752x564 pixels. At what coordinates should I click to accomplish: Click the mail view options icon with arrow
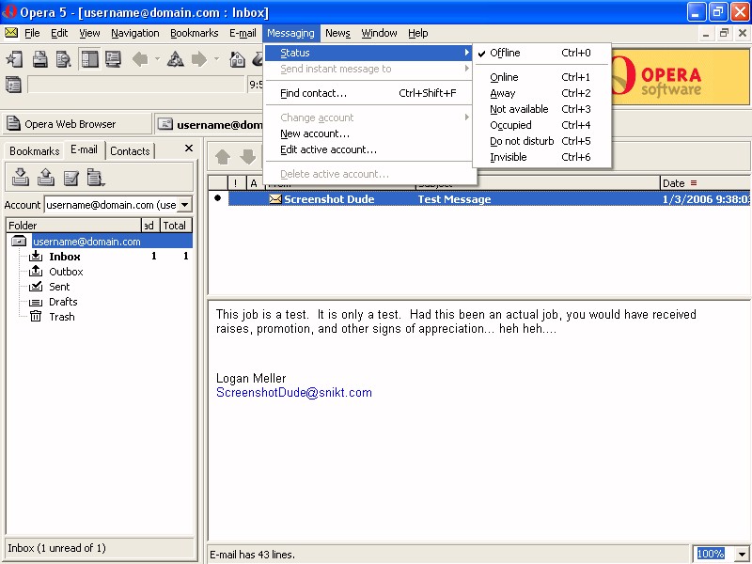pyautogui.click(x=96, y=178)
